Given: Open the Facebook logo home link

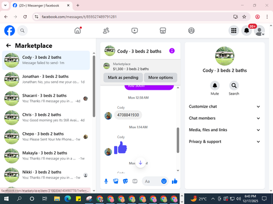Looking at the screenshot, I should pos(9,30).
